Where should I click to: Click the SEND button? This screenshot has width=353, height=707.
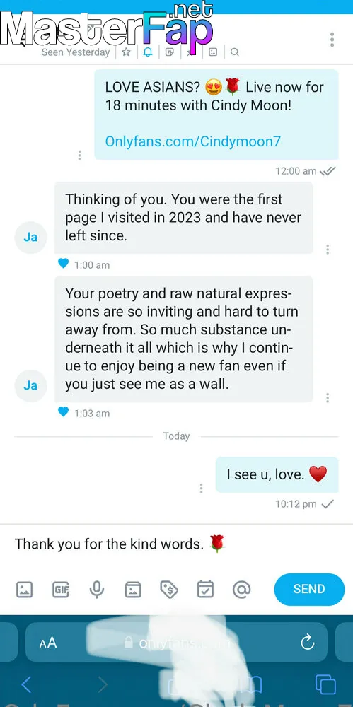(309, 590)
